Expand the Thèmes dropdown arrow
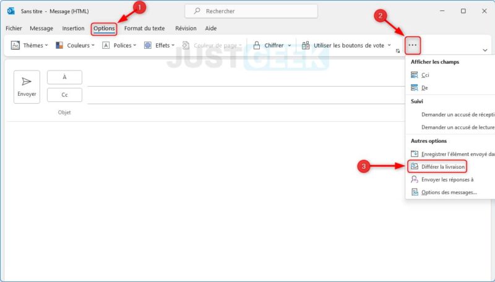Viewport: 495px width, 282px height. coord(46,45)
